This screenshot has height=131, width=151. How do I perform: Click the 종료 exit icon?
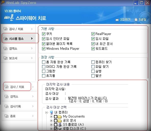point(6,116)
